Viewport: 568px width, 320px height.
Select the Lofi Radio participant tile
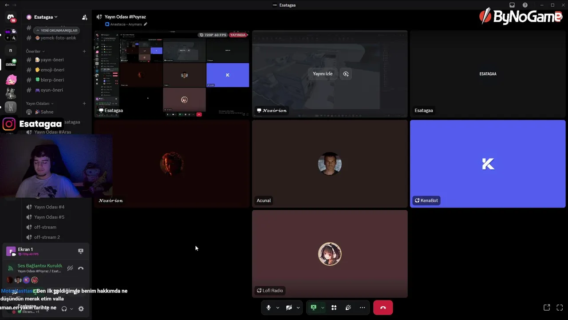330,254
